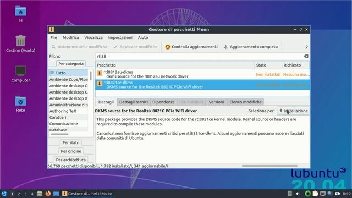Open the 'as' home folder desktop icon
This screenshot has height=198, width=352.
[x=21, y=14]
